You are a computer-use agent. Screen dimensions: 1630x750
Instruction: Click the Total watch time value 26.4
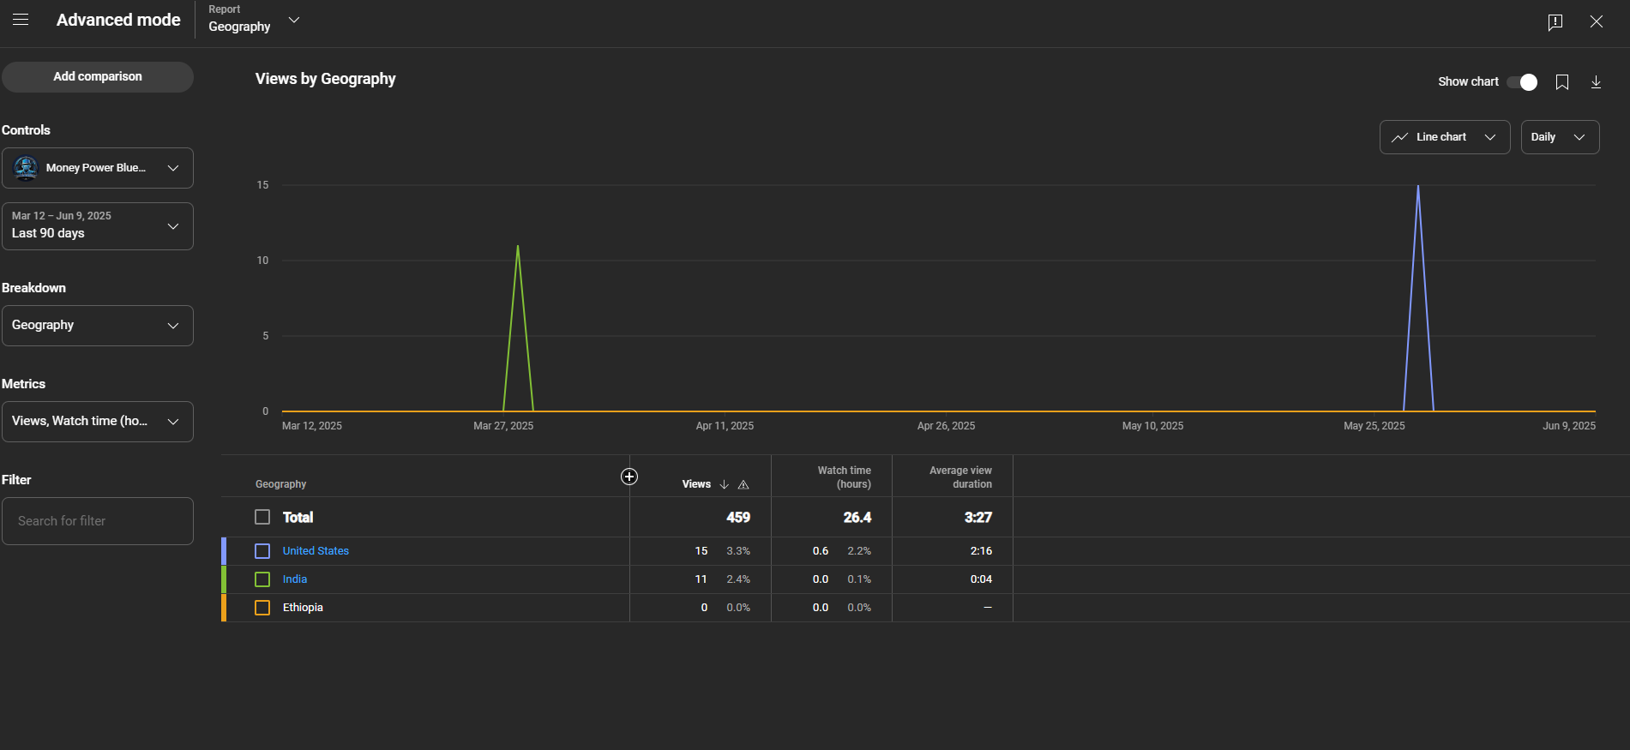[x=857, y=518]
